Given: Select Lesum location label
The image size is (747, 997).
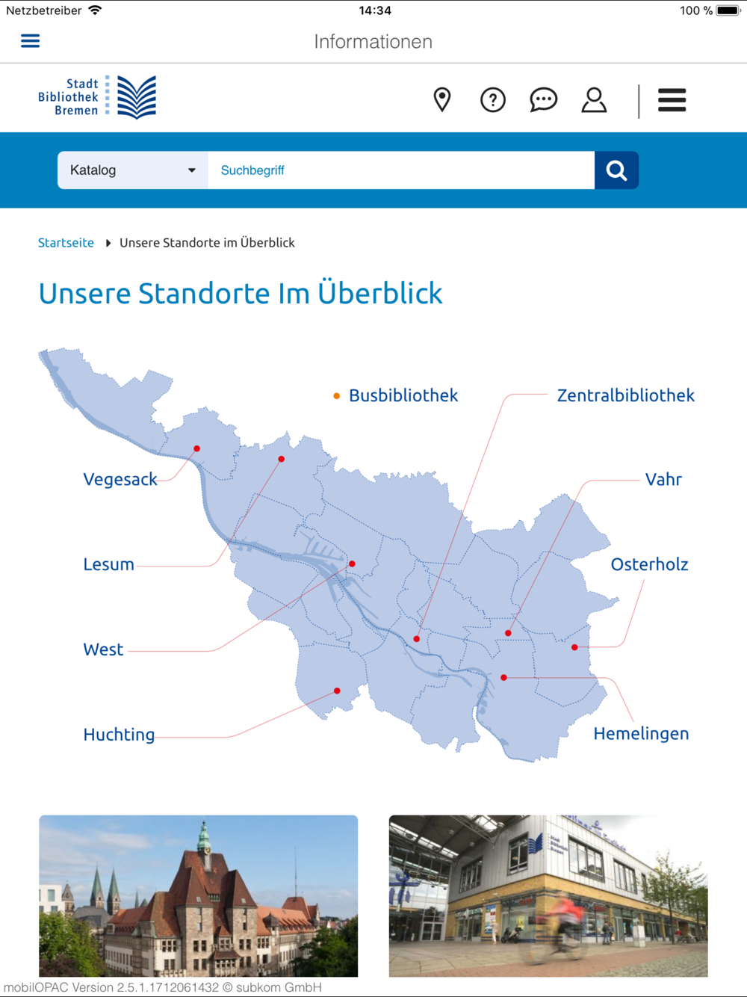Looking at the screenshot, I should click(108, 564).
